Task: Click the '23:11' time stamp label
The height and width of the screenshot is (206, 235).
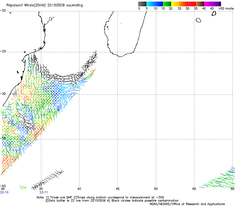Action: [x=44, y=192]
